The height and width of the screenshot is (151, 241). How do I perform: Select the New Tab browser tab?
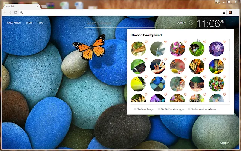[x=21, y=6]
